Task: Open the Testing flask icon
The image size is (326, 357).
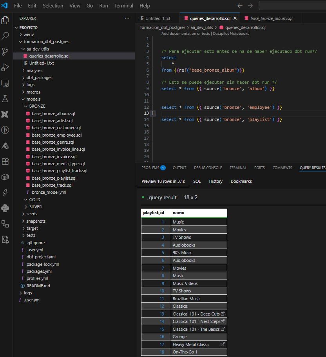Action: (5, 99)
